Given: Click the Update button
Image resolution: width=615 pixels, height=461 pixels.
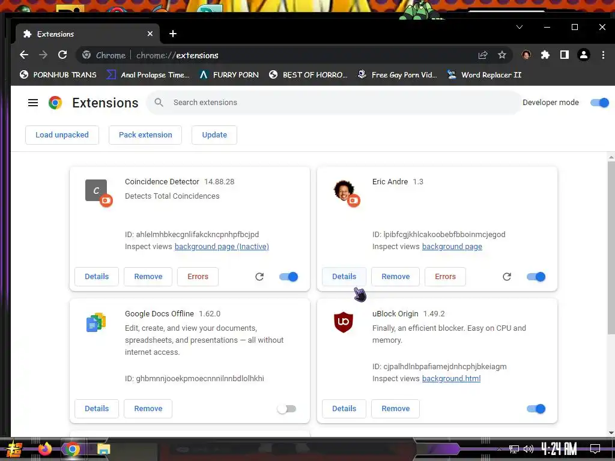Looking at the screenshot, I should click(214, 135).
